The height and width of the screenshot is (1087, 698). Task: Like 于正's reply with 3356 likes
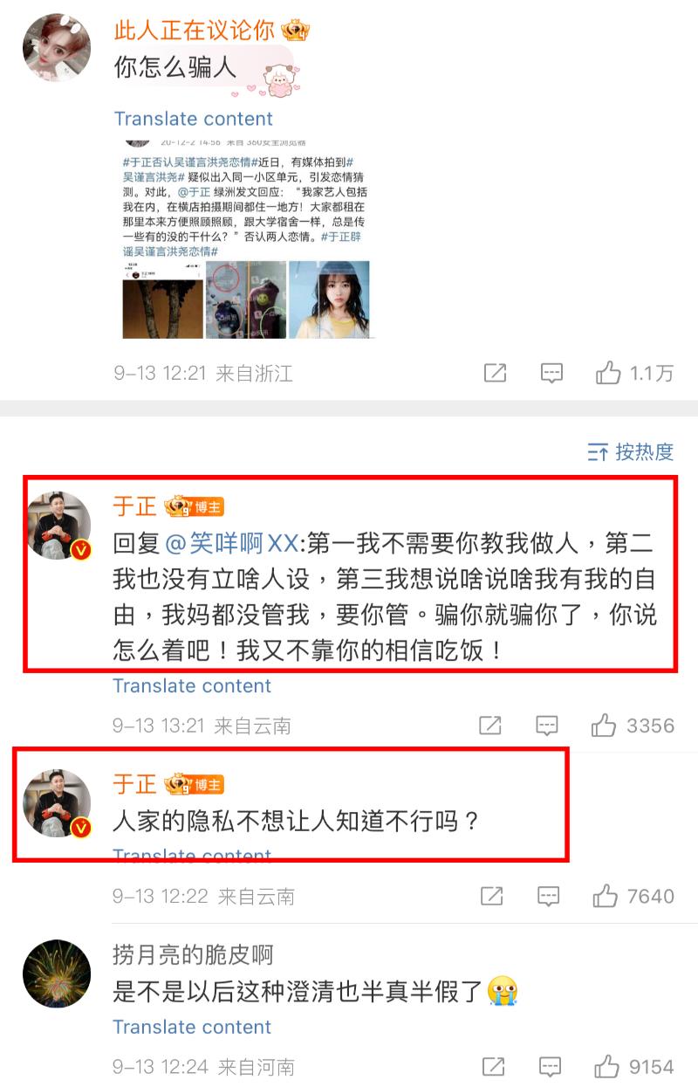604,726
